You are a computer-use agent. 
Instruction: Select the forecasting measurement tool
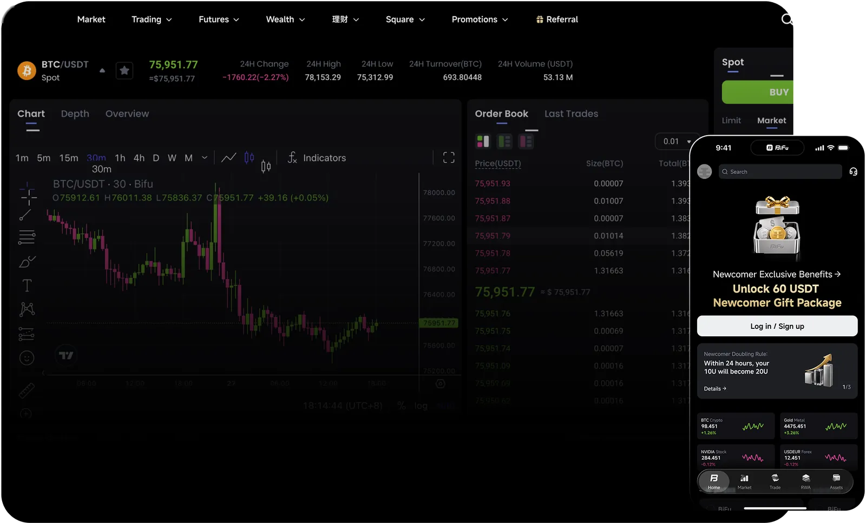[x=27, y=334]
